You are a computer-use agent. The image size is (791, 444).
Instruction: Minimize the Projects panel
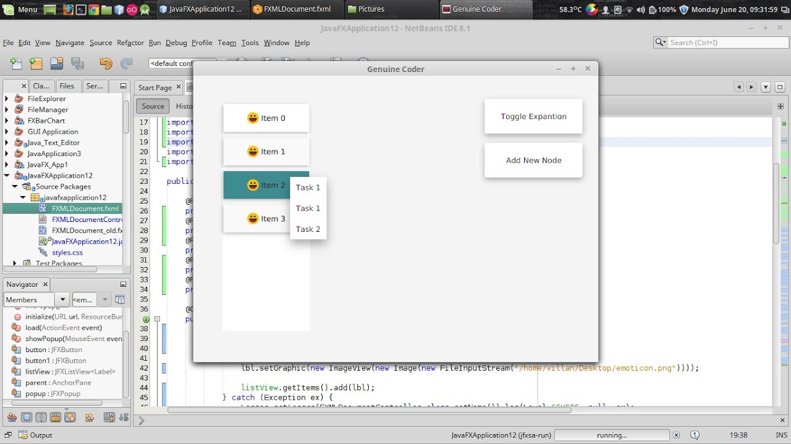coord(123,86)
